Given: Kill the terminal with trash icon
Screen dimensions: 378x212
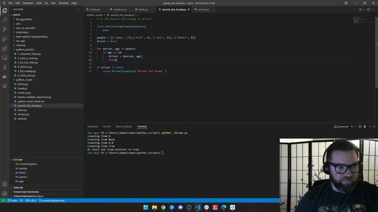Looking at the screenshot, I should tap(365, 127).
